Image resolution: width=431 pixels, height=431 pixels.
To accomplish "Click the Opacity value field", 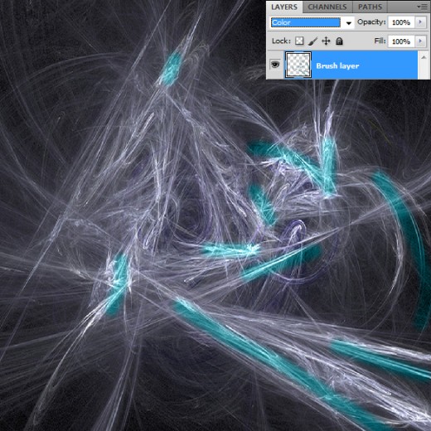I will [401, 22].
